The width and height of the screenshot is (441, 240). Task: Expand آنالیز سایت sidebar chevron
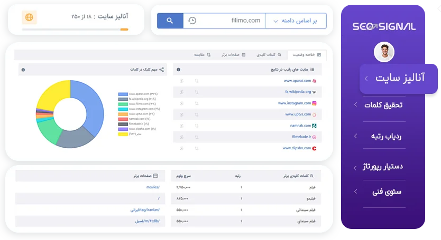coord(366,78)
